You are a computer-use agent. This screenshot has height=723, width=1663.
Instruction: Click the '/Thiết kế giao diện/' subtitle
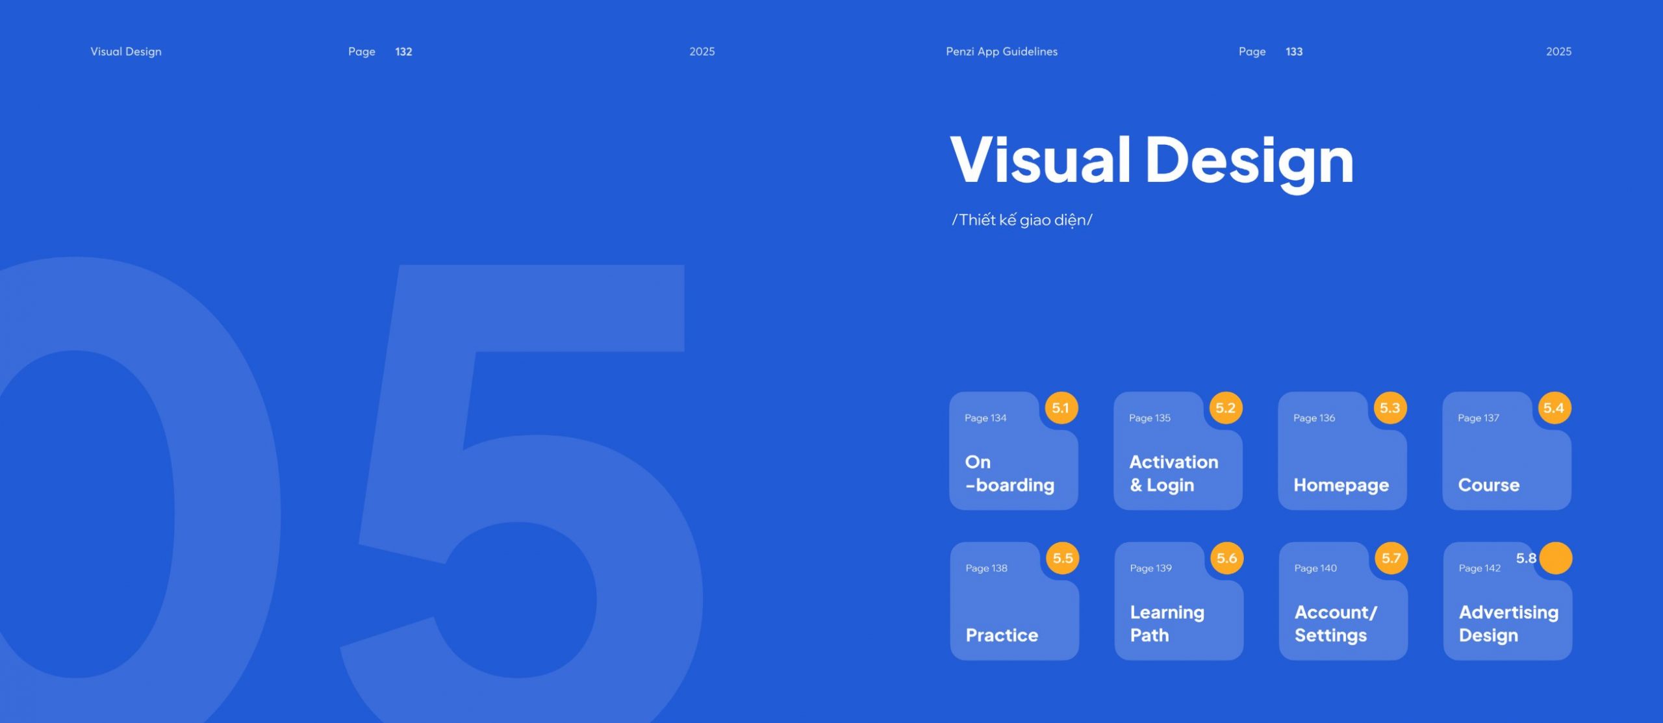coord(1022,220)
